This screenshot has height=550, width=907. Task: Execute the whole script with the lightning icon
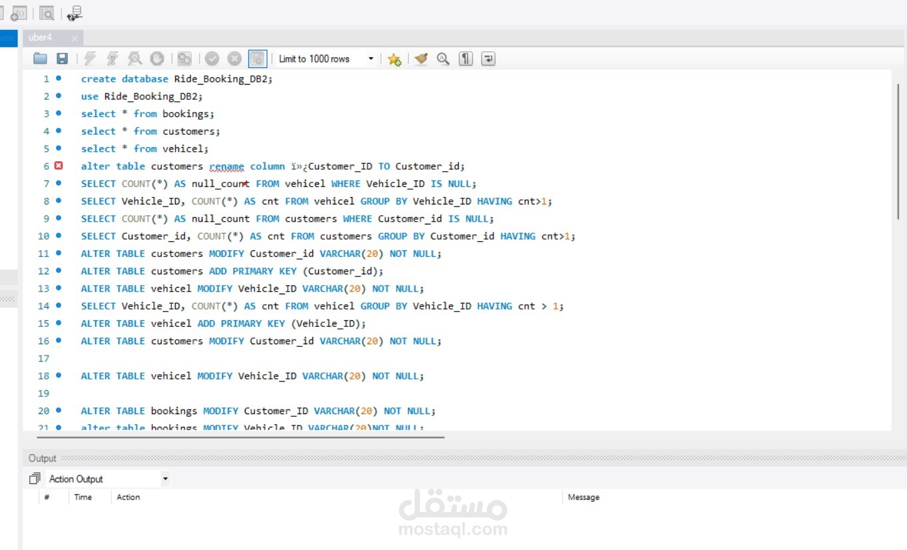[x=90, y=59]
